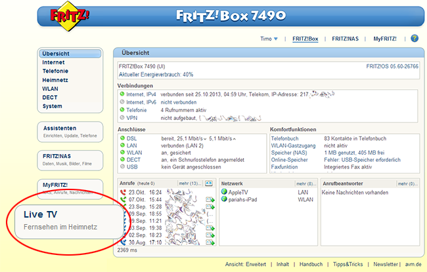Screen dimensions: 427x272
Task: Show more network devices via mehr (8)
Action: coord(306,184)
